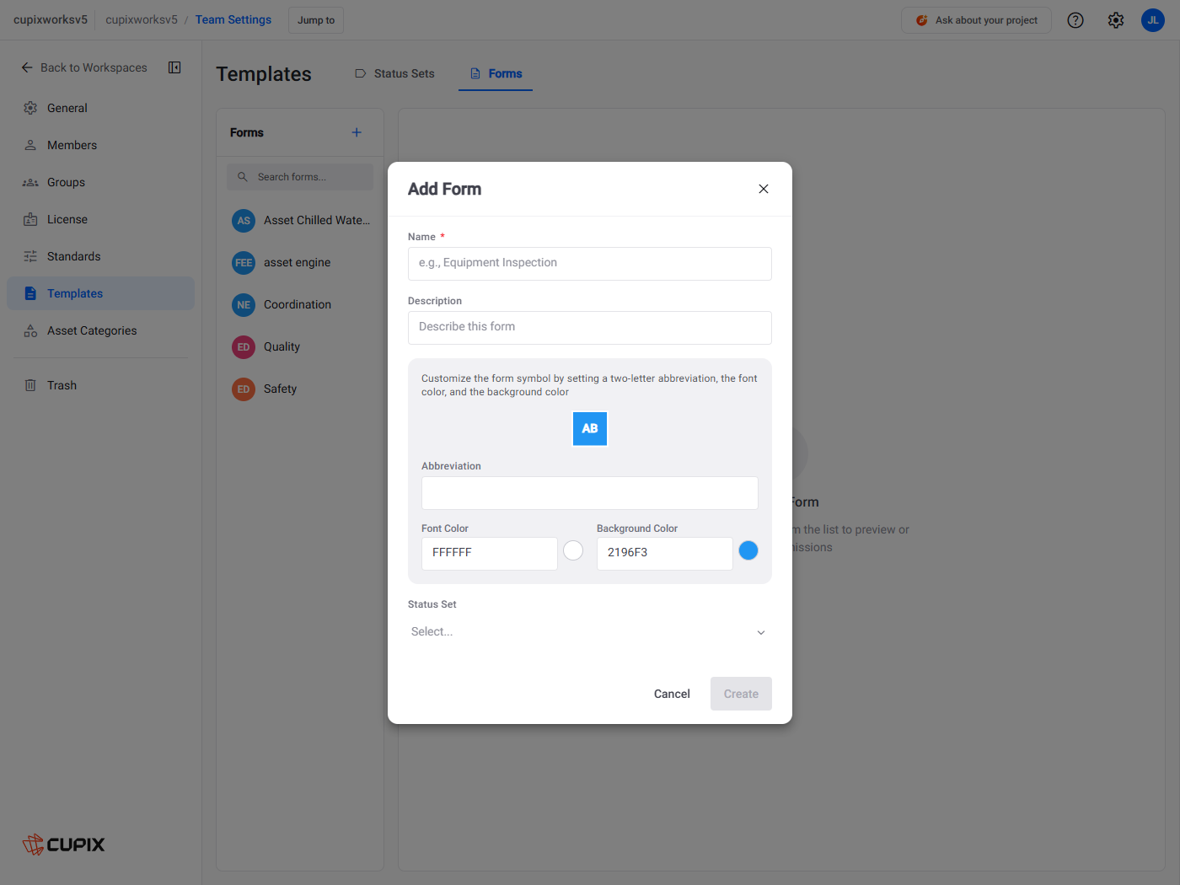1180x885 pixels.
Task: Switch to the Status Sets tab
Action: point(394,73)
